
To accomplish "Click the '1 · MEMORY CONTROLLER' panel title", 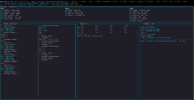I will pos(9,24).
